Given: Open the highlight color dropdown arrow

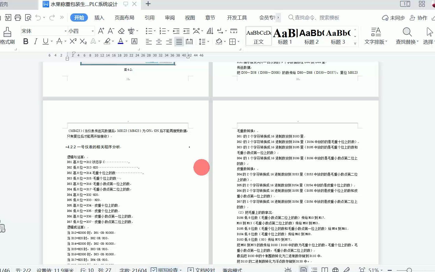Looking at the screenshot, I should tap(113, 42).
